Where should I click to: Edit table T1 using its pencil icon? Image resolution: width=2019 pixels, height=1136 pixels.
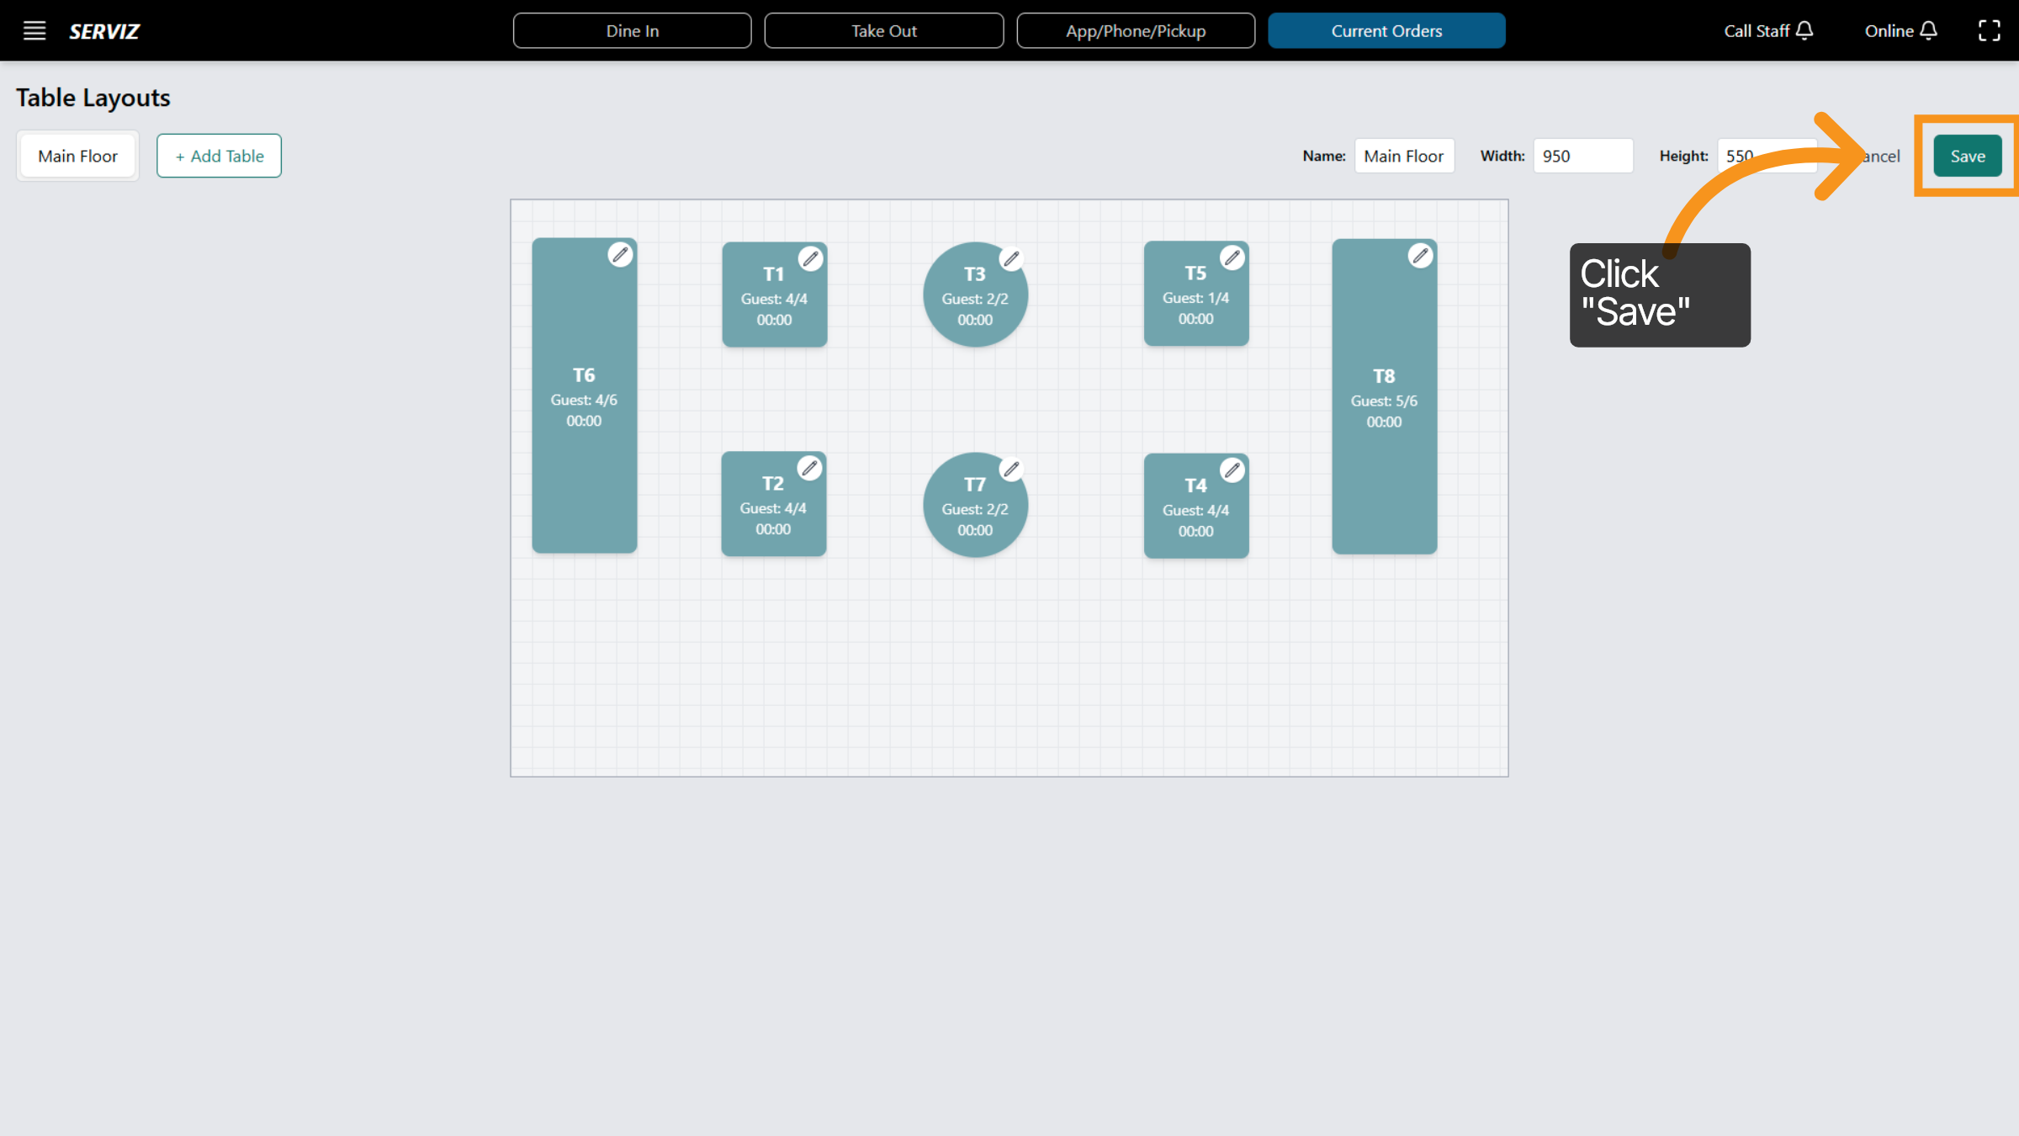[x=810, y=259]
